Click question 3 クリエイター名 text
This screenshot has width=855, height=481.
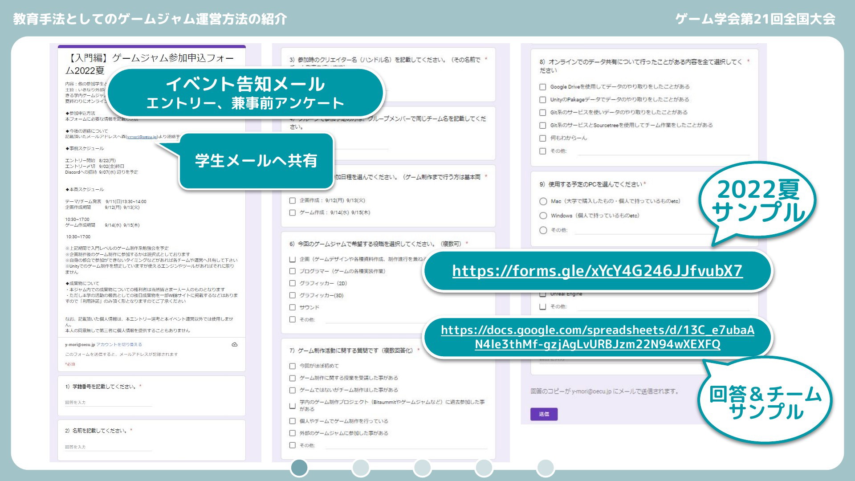pos(385,60)
